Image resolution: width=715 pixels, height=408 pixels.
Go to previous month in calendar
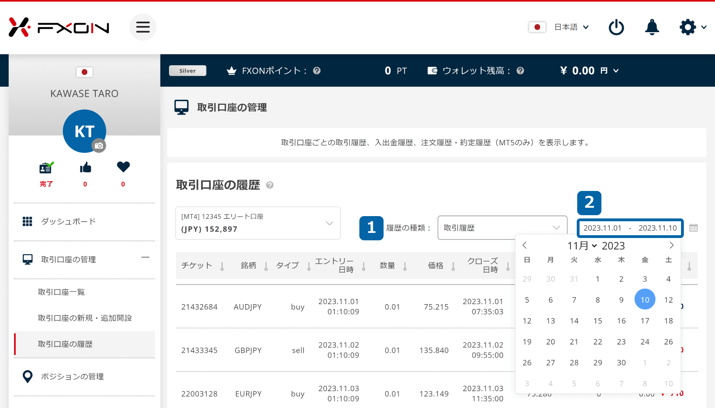coord(525,245)
